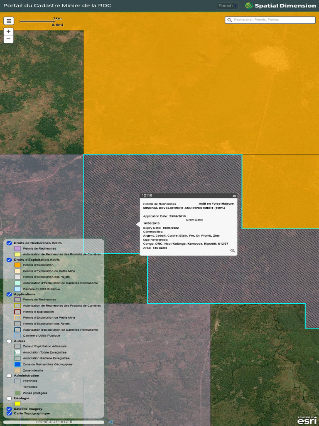Click the Applications group label
The image size is (319, 426).
tap(25, 295)
